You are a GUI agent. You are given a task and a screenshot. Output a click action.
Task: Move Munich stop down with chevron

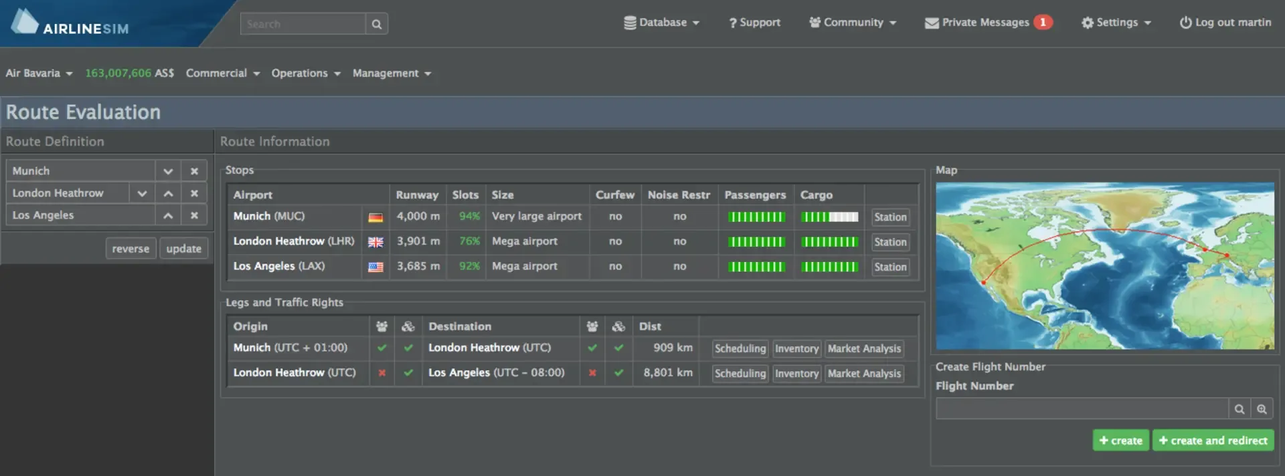tap(168, 171)
